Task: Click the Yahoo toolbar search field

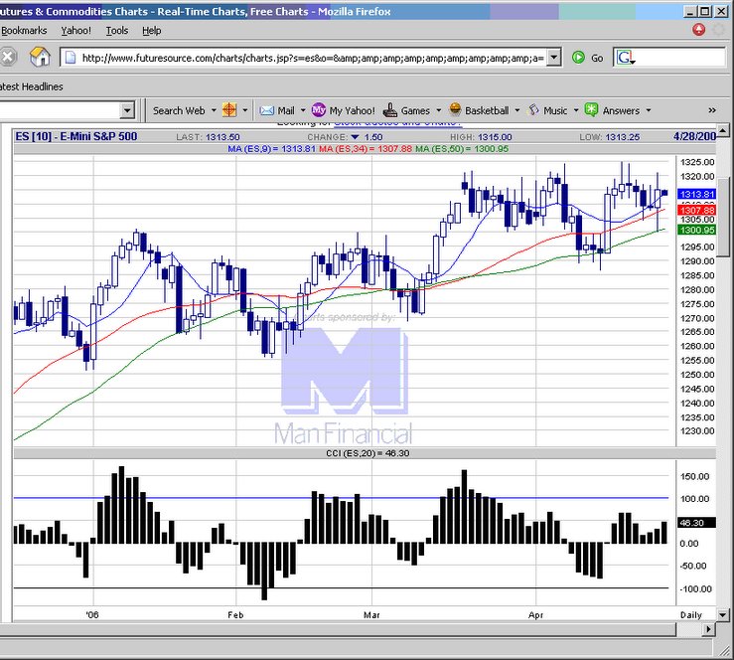Action: [x=60, y=110]
